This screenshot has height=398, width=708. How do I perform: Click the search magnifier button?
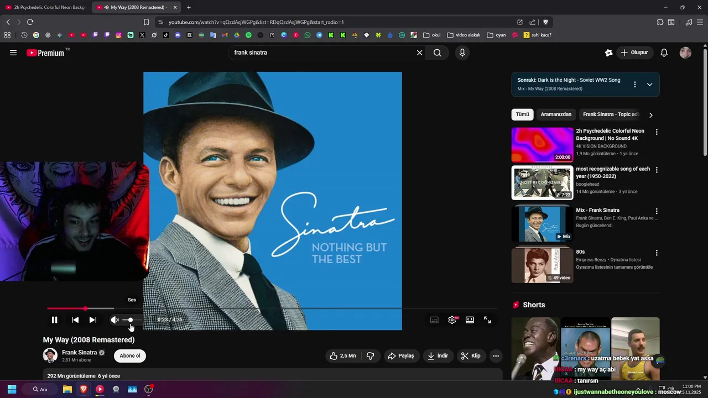[x=438, y=53]
